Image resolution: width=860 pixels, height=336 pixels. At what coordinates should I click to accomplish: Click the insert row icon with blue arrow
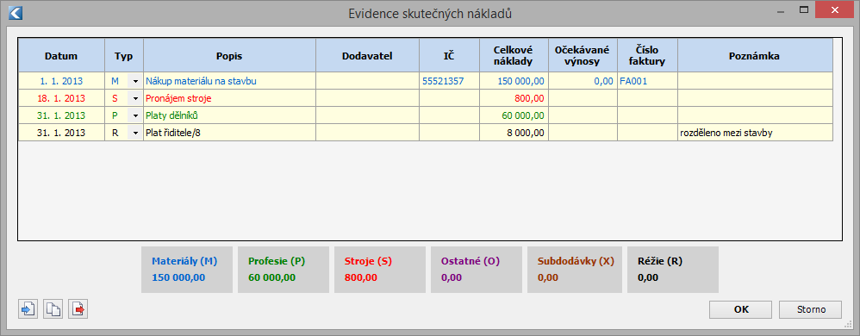point(28,309)
